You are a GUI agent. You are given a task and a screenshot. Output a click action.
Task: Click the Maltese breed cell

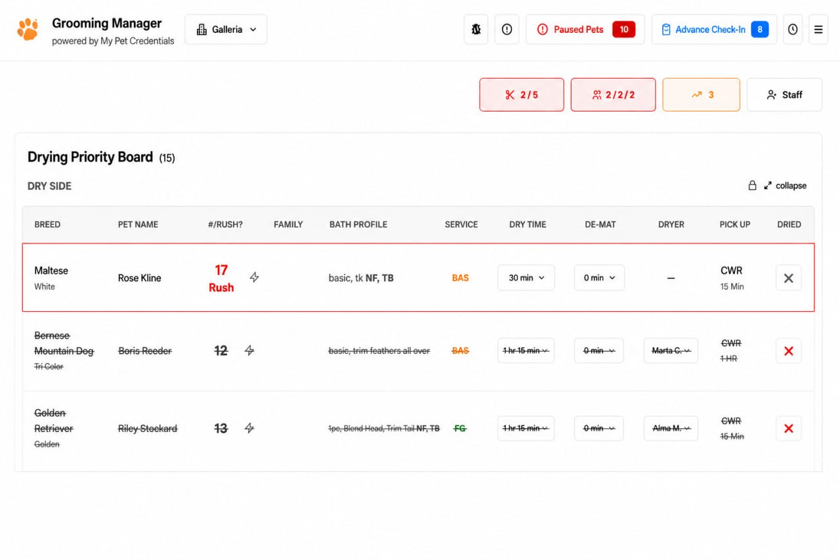pos(51,277)
